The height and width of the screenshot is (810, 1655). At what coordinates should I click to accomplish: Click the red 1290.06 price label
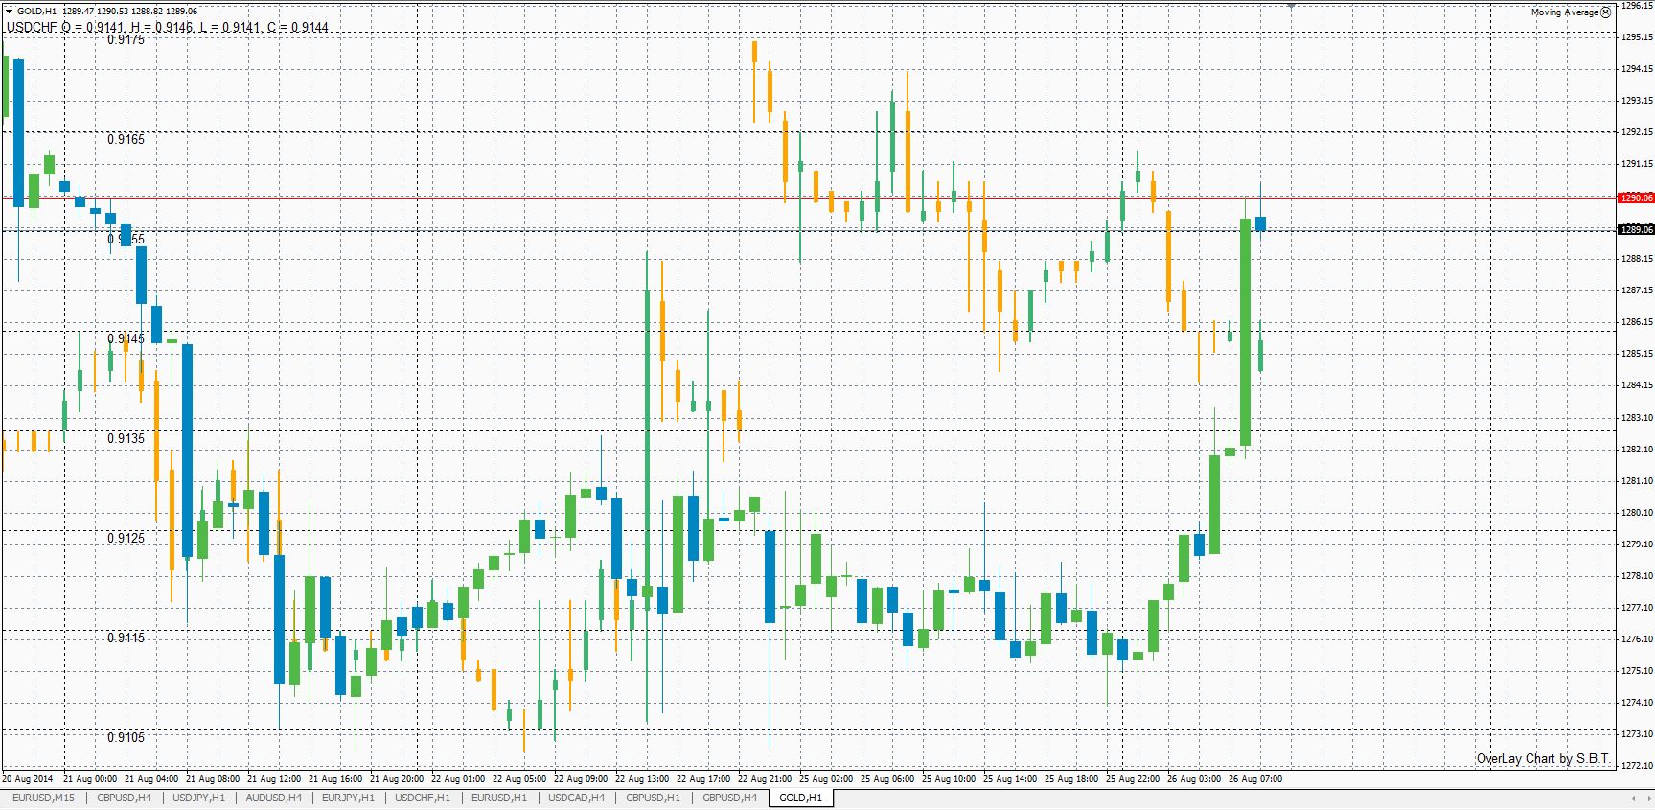[1636, 198]
